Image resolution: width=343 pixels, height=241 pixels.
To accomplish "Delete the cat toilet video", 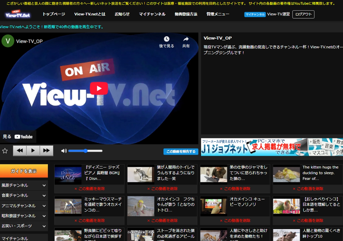I will tap(162, 189).
